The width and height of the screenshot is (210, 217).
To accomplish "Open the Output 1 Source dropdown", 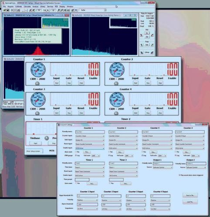I will [163, 167].
